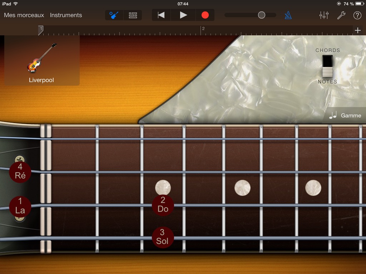
Task: Tap note marker 1 La
Action: pyautogui.click(x=20, y=206)
